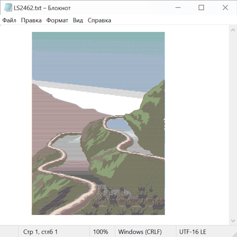Click the Стр 1, стлб 1 status field
The height and width of the screenshot is (237, 237).
[x=54, y=231]
